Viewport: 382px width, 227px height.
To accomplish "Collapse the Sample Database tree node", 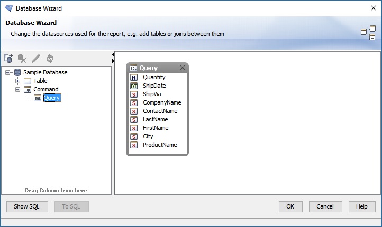I will tap(8, 72).
